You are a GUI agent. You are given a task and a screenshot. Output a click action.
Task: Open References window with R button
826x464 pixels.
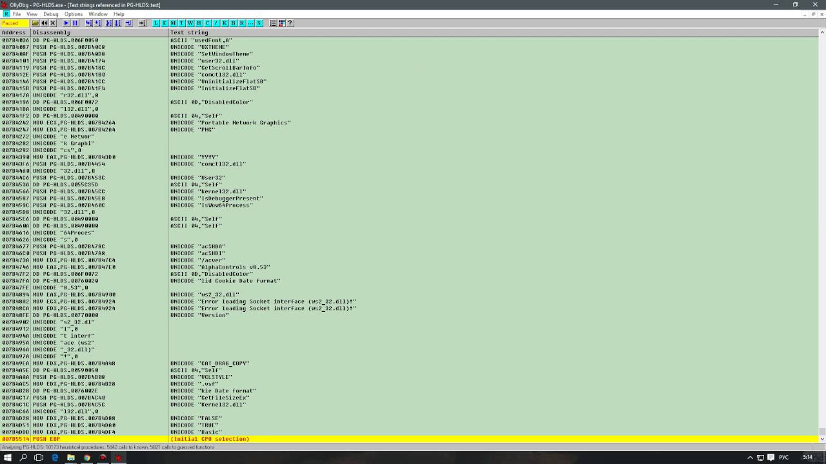pyautogui.click(x=242, y=23)
